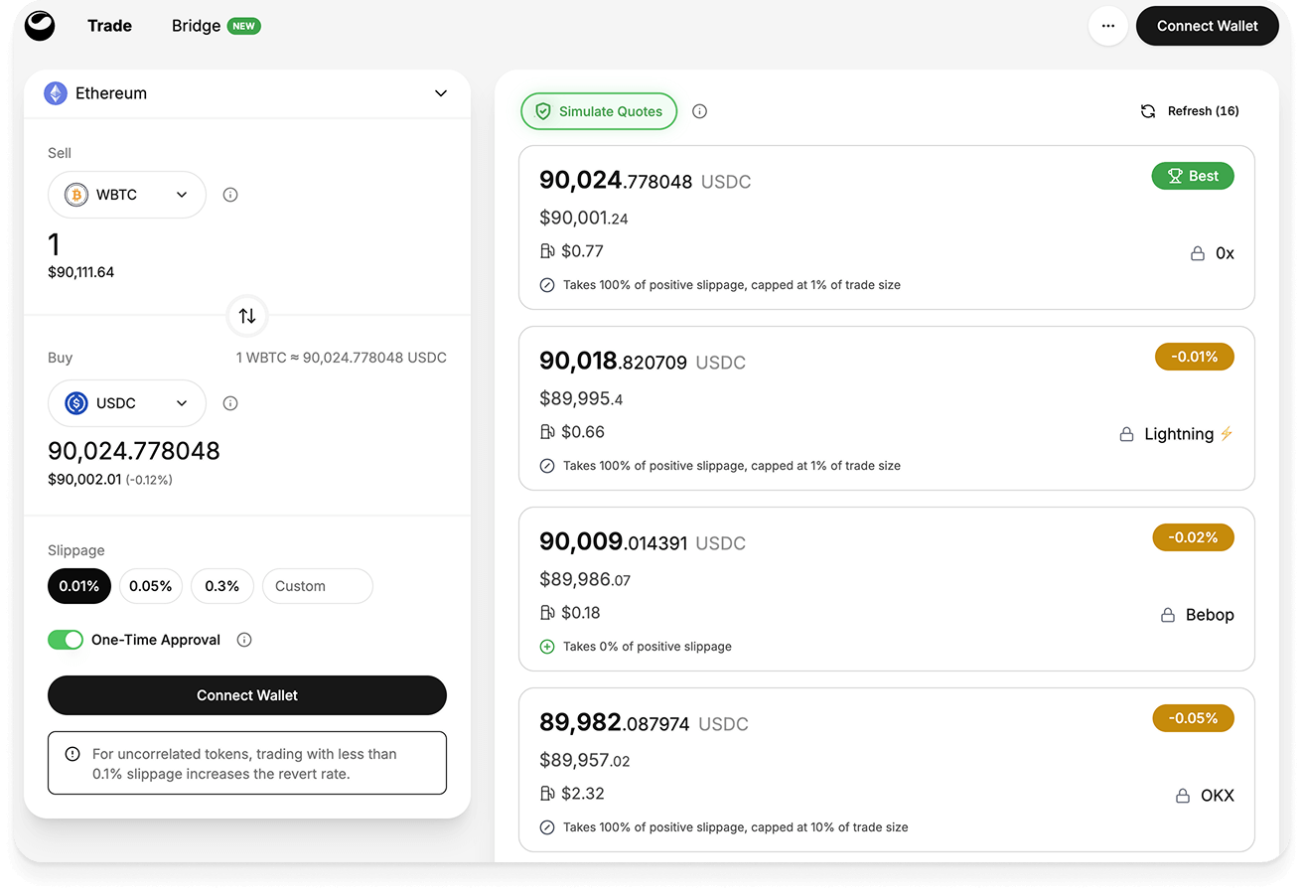This screenshot has width=1304, height=895.
Task: Click the One-Time Approval info icon
Action: (244, 640)
